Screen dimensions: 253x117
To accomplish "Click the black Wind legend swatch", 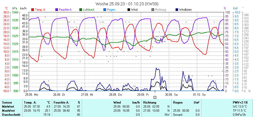I will [x=129, y=10].
